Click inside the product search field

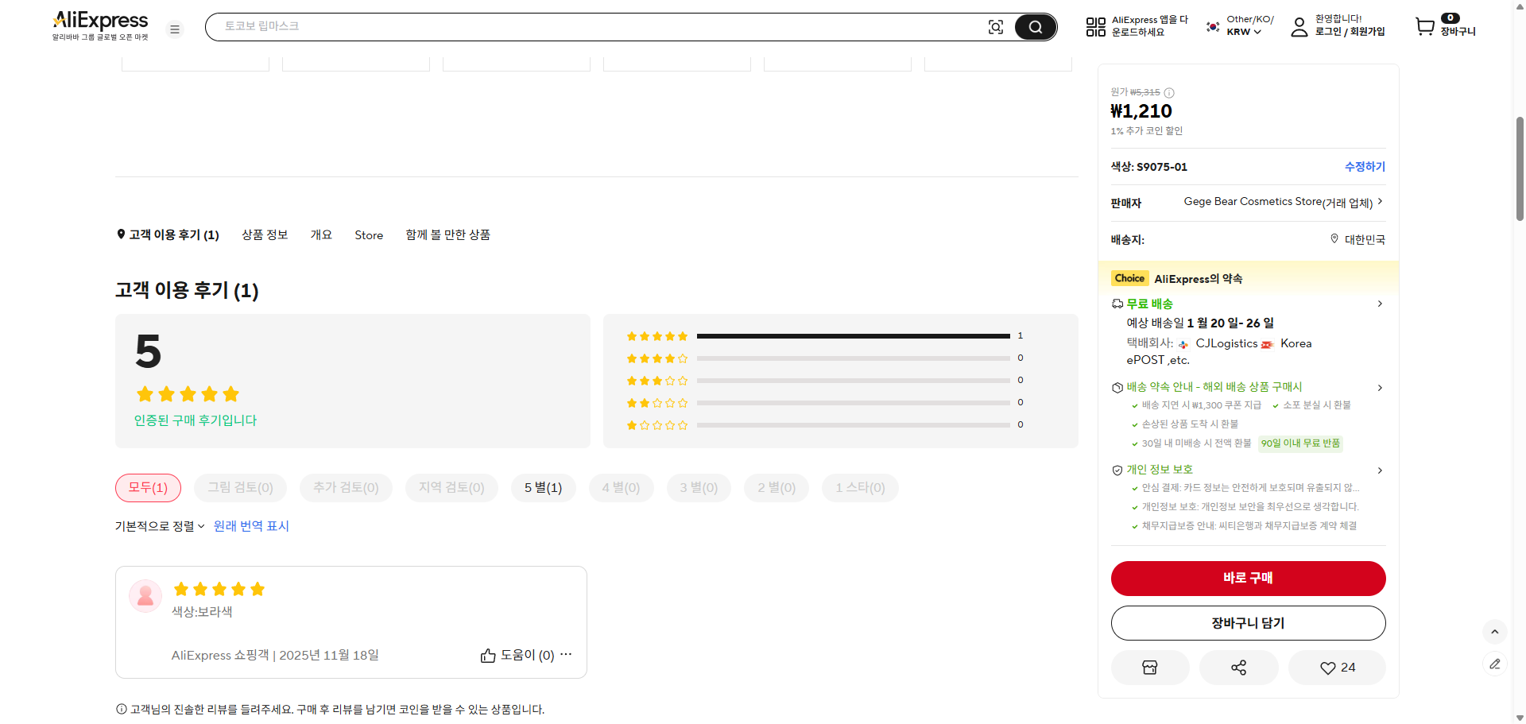pyautogui.click(x=556, y=26)
